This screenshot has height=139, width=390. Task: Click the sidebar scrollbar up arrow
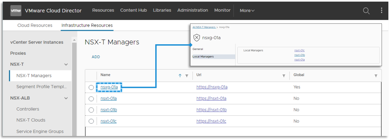tap(74, 40)
